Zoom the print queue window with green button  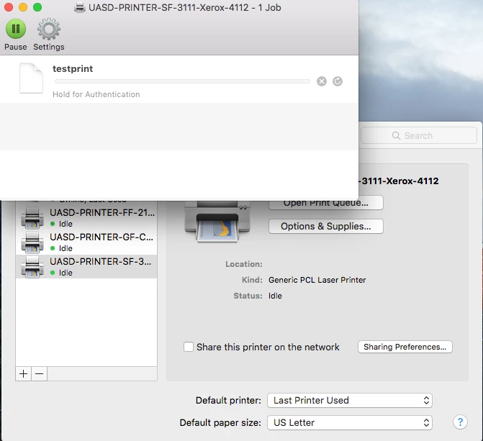point(37,7)
